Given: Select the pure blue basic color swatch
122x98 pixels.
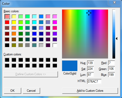Looking at the screenshot, I should pos(34,34).
